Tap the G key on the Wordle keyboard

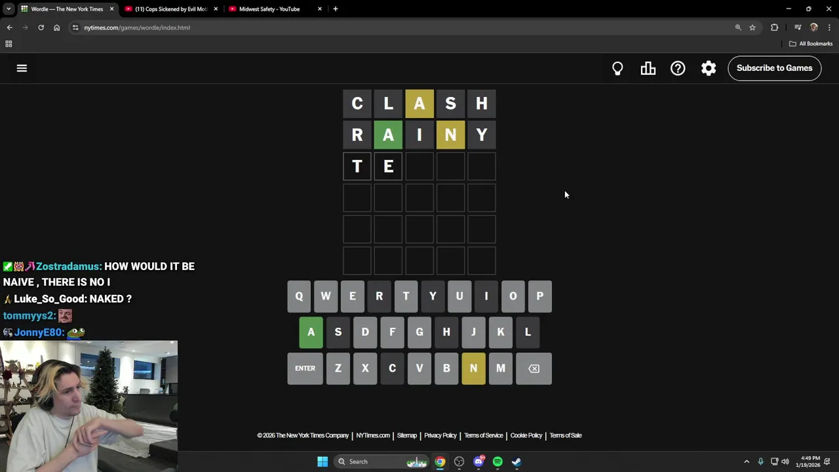(x=419, y=332)
